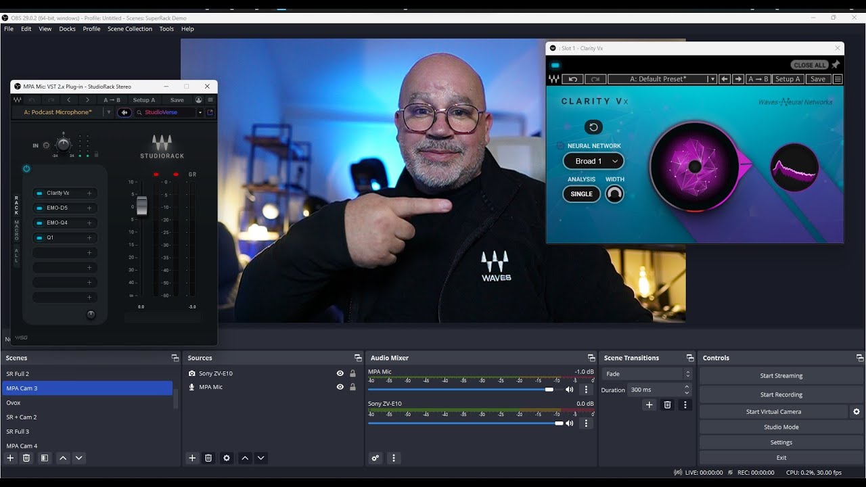The image size is (866, 487).
Task: Click the StudioVerse waveform icon button
Action: tap(124, 112)
